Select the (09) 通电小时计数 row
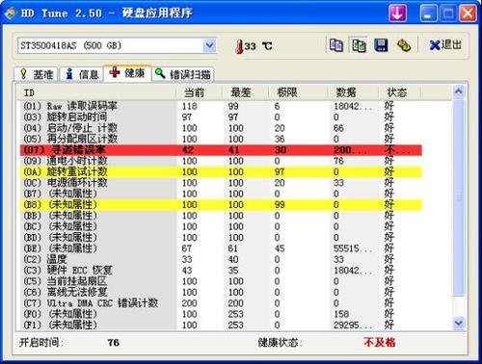The height and width of the screenshot is (364, 482). pyautogui.click(x=221, y=161)
